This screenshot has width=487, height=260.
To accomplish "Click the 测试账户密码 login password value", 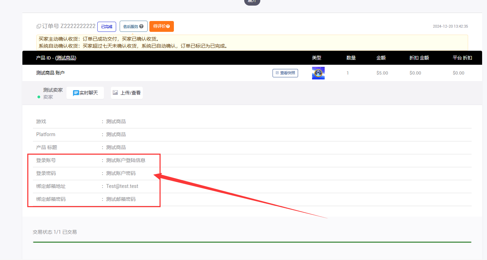I will pos(121,173).
